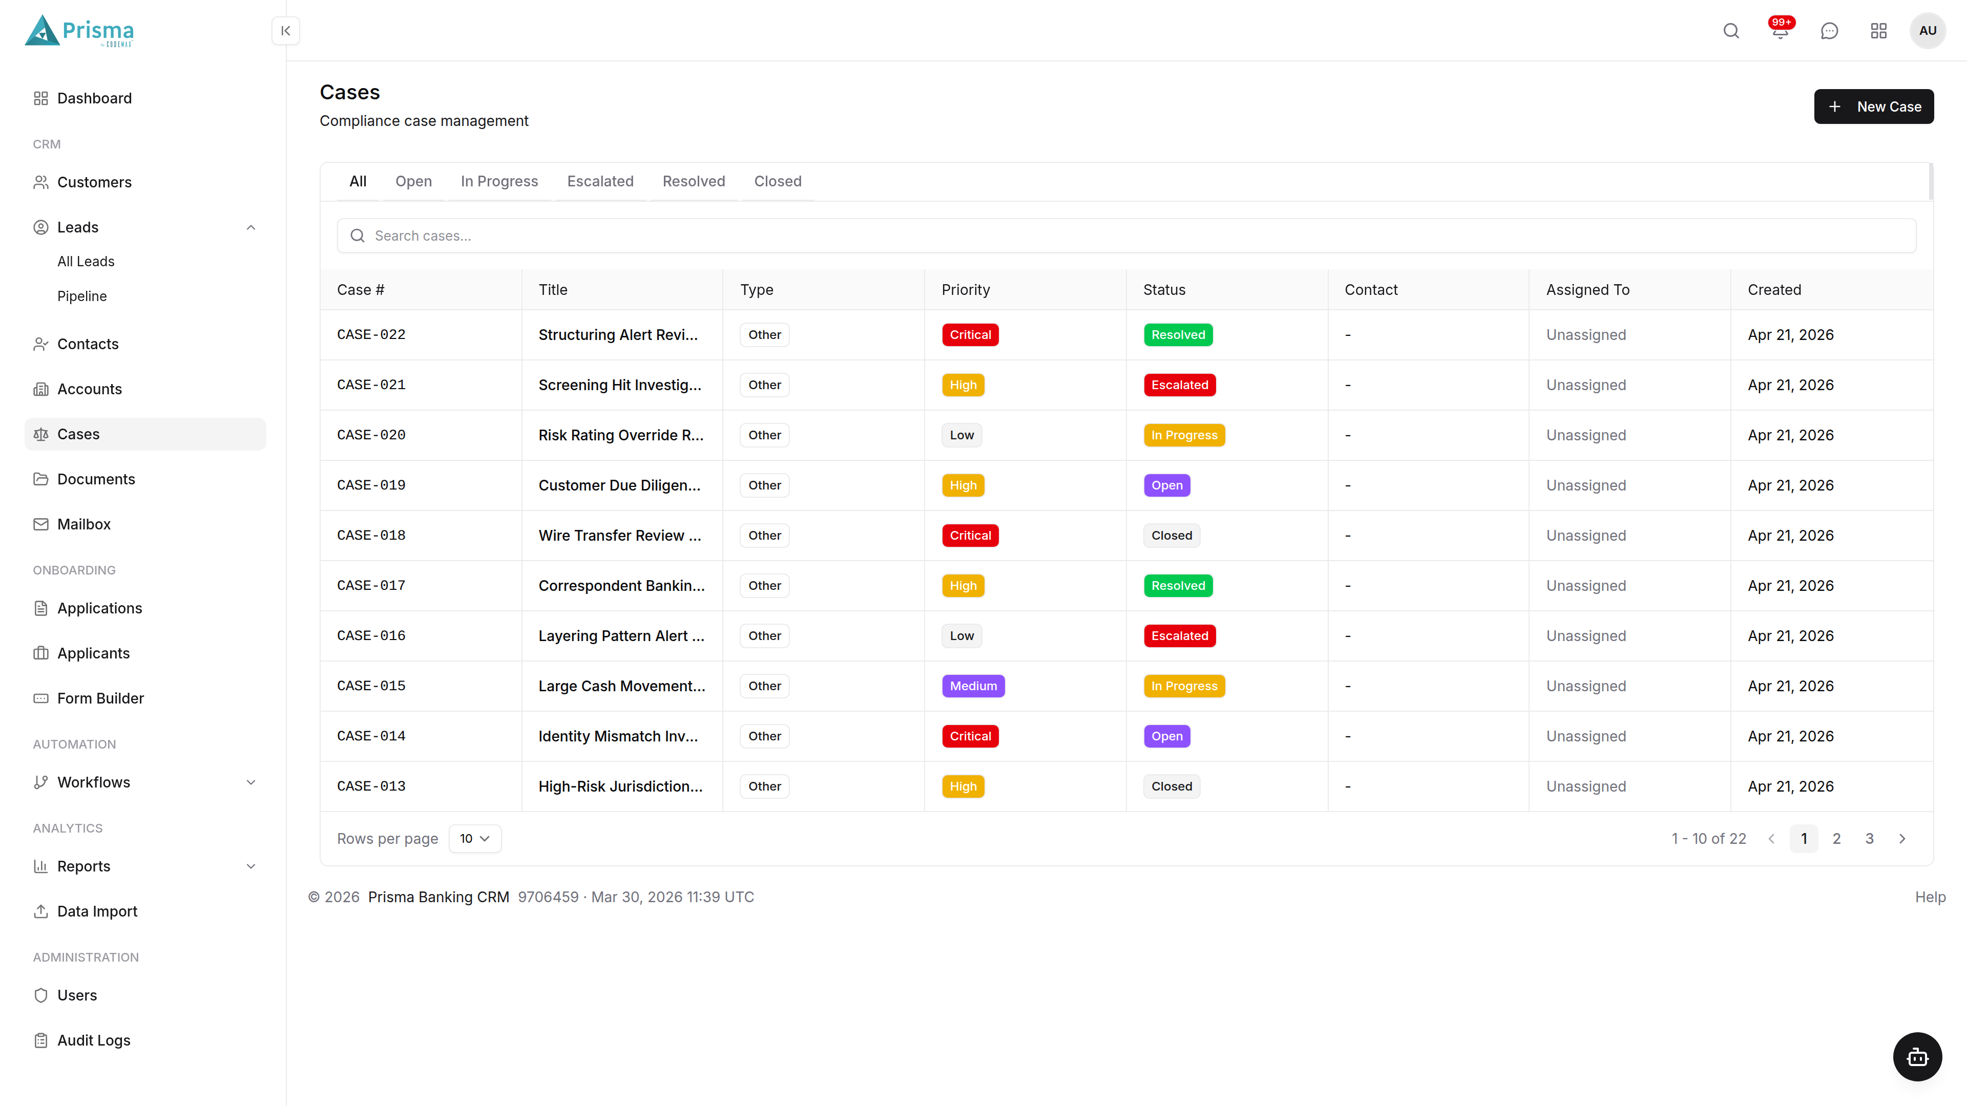1967x1106 pixels.
Task: Click Prisma Banking CRM footer text
Action: tap(438, 898)
